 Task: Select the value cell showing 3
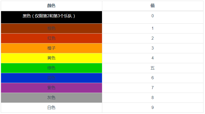tap(152, 48)
